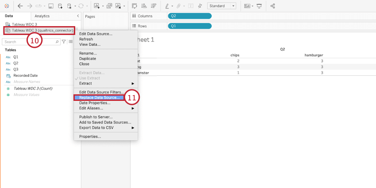Click the Fix Axes pin icon
The width and height of the screenshot is (376, 188).
(x=200, y=6)
